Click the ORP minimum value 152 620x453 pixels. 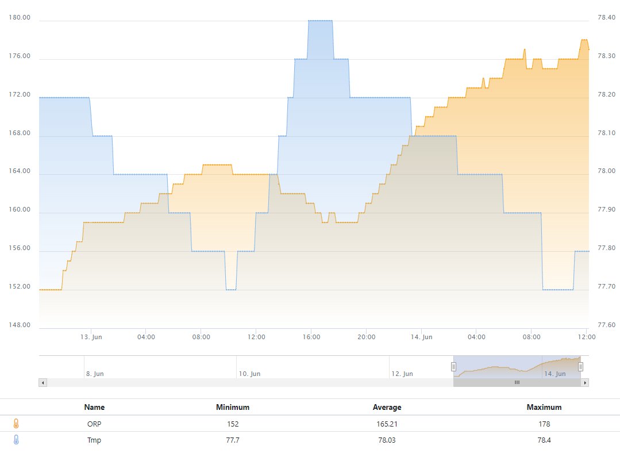coord(233,424)
